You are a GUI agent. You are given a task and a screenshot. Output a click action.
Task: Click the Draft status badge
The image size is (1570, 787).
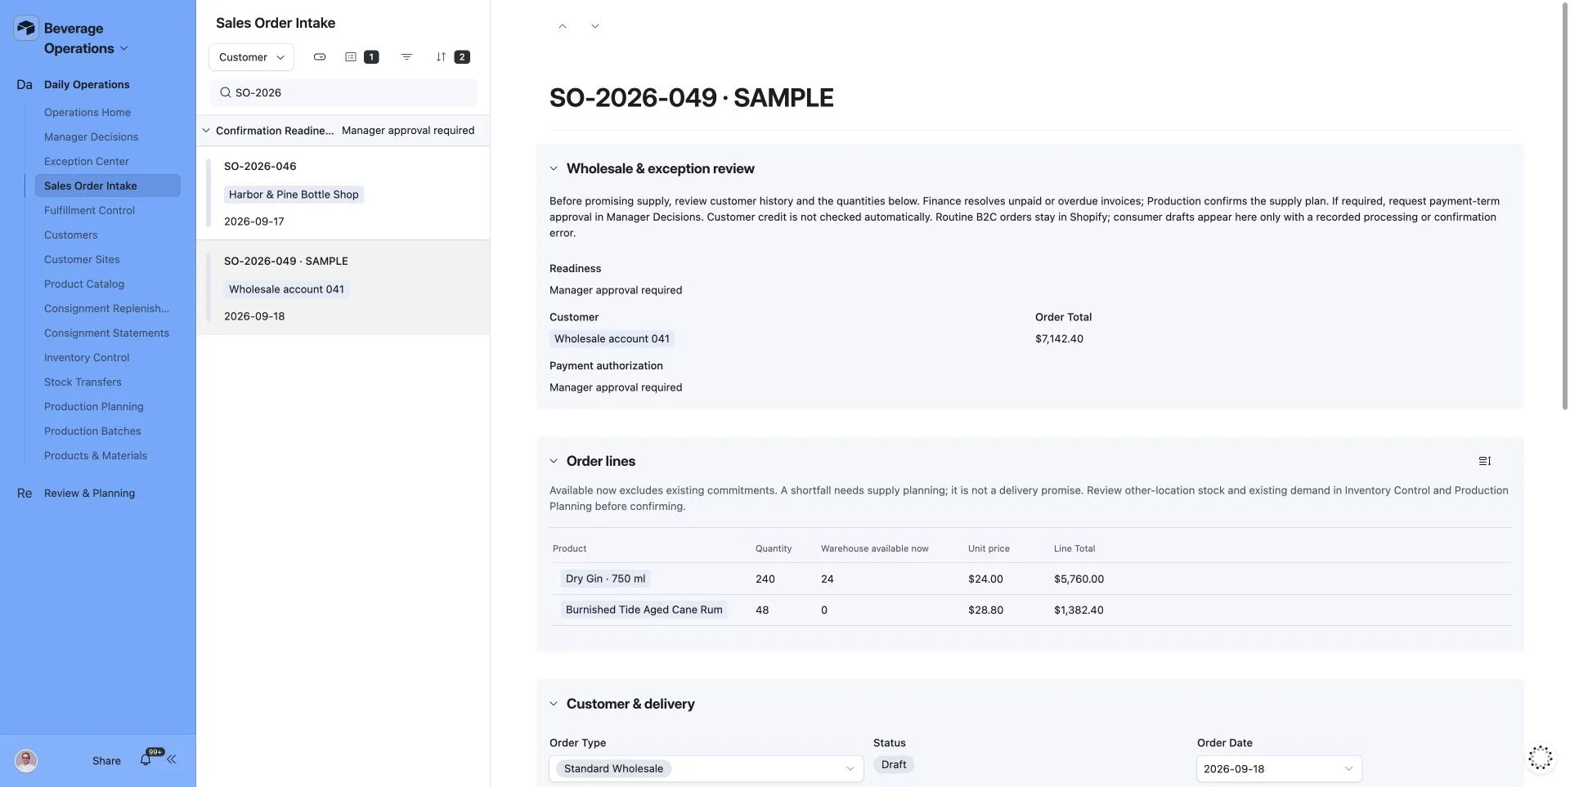[x=894, y=764]
